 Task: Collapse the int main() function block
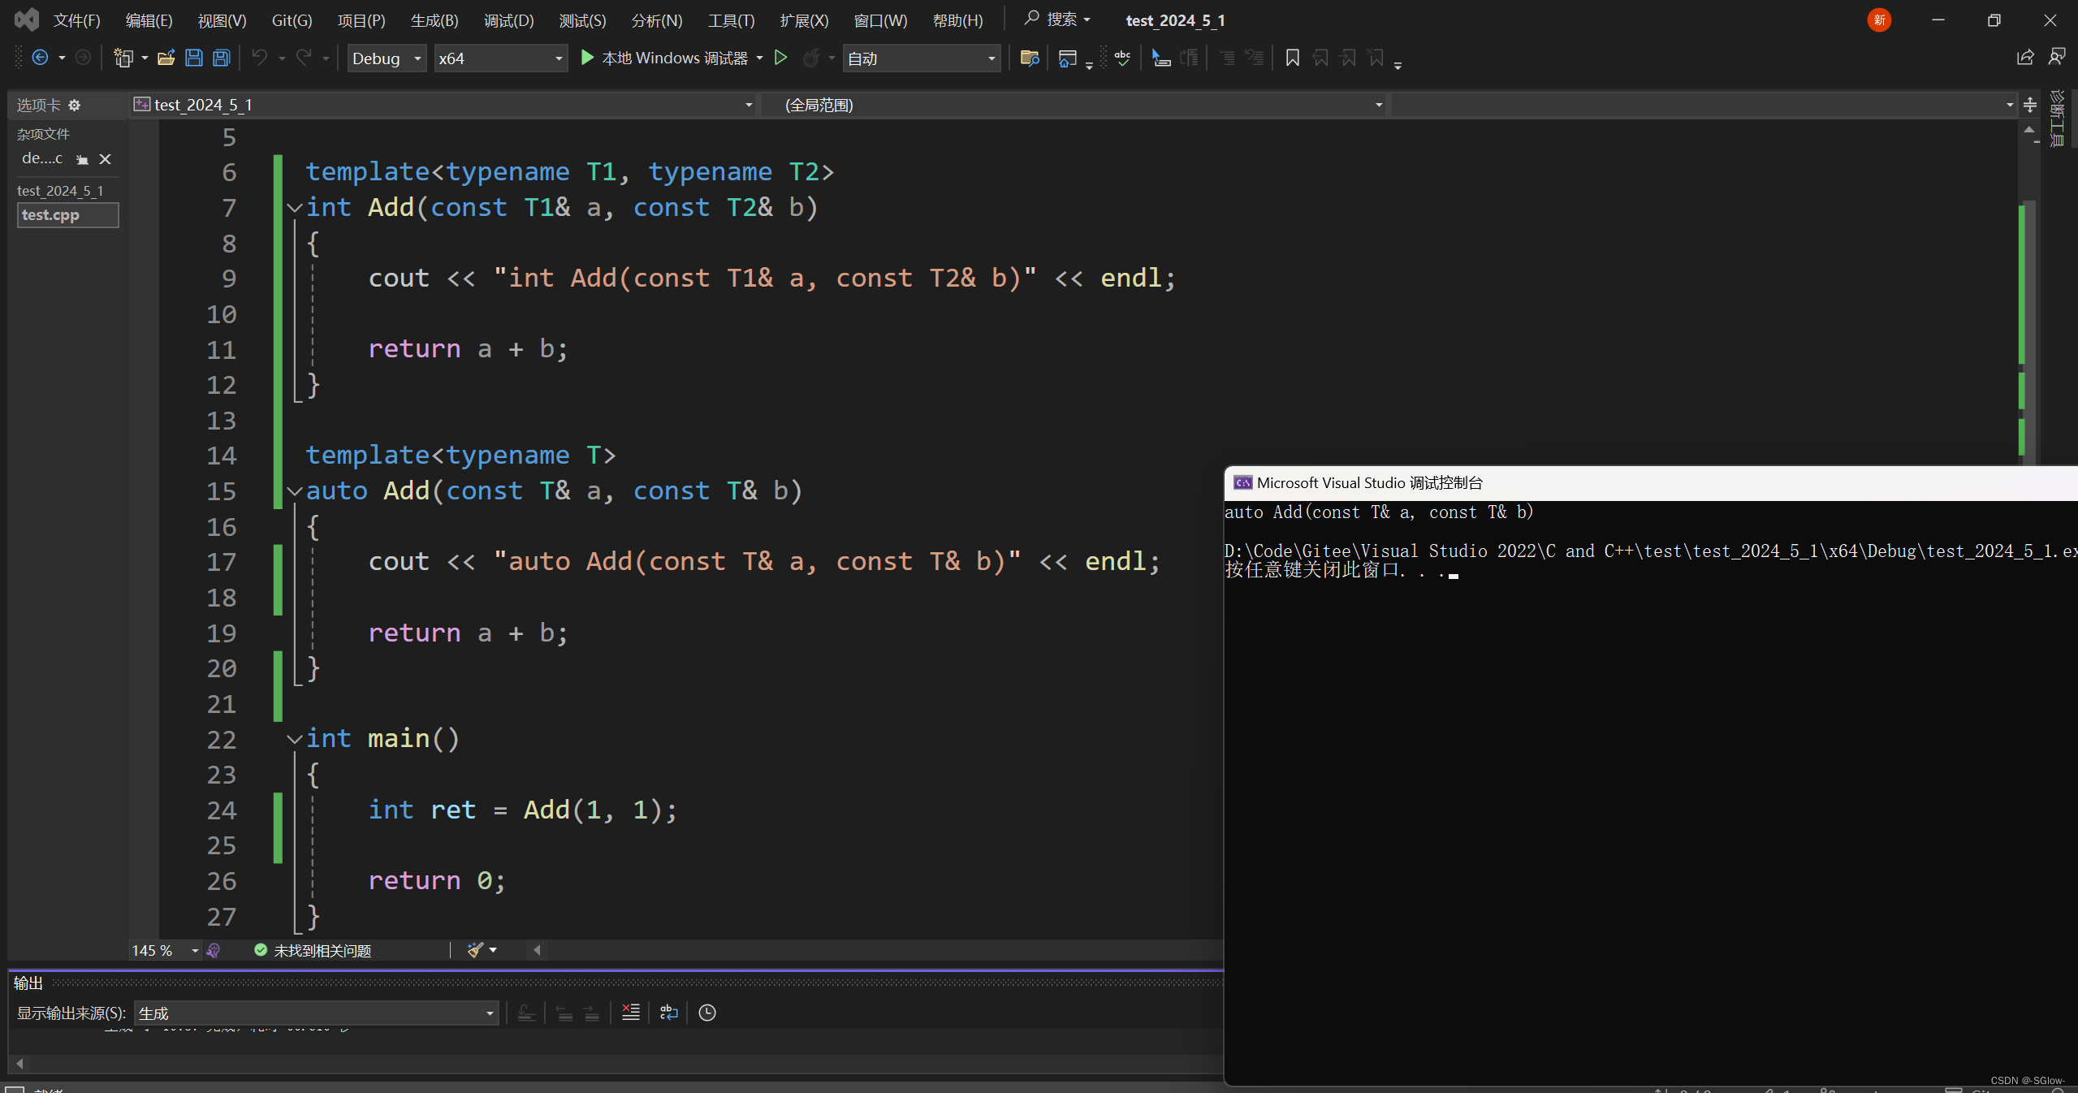pyautogui.click(x=294, y=739)
